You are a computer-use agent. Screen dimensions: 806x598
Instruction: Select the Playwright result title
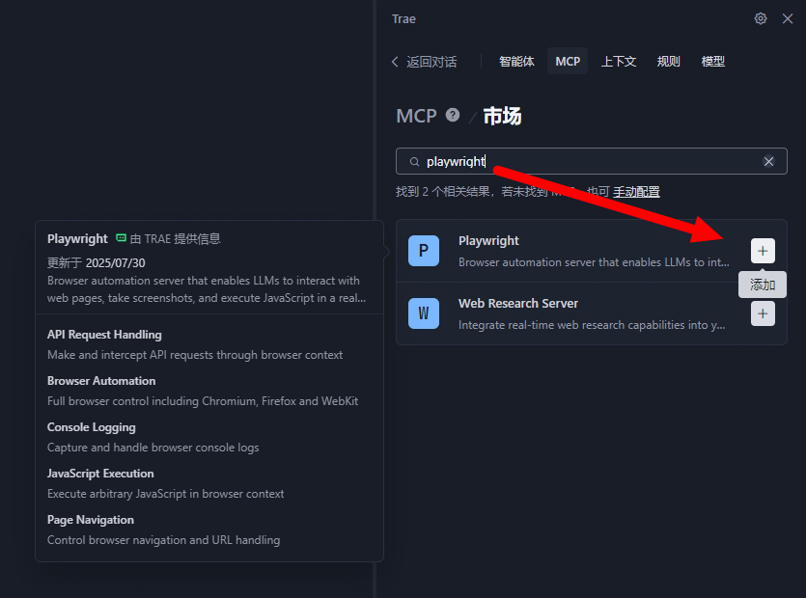click(488, 240)
